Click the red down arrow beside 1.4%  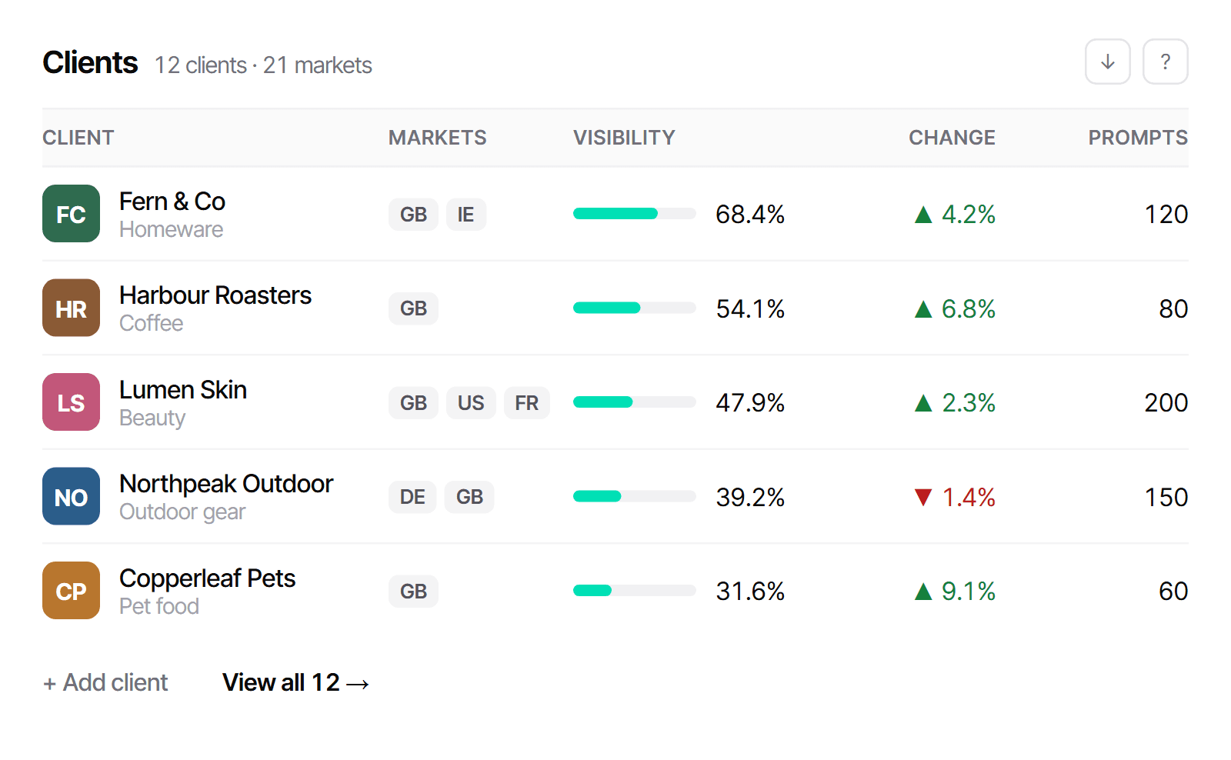(x=923, y=497)
